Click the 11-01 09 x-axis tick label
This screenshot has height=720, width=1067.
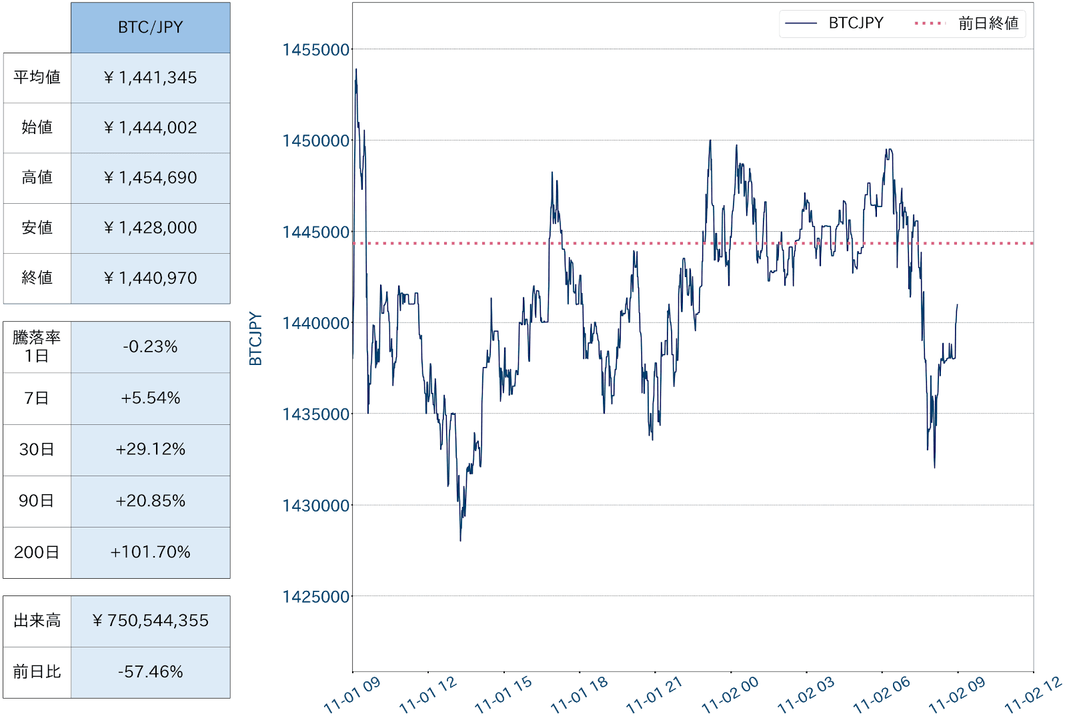tap(352, 695)
